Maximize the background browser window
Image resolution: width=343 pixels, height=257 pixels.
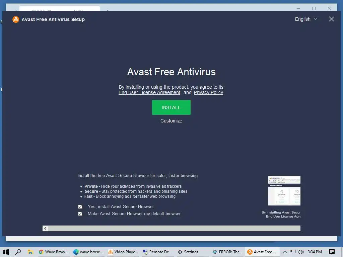click(314, 8)
